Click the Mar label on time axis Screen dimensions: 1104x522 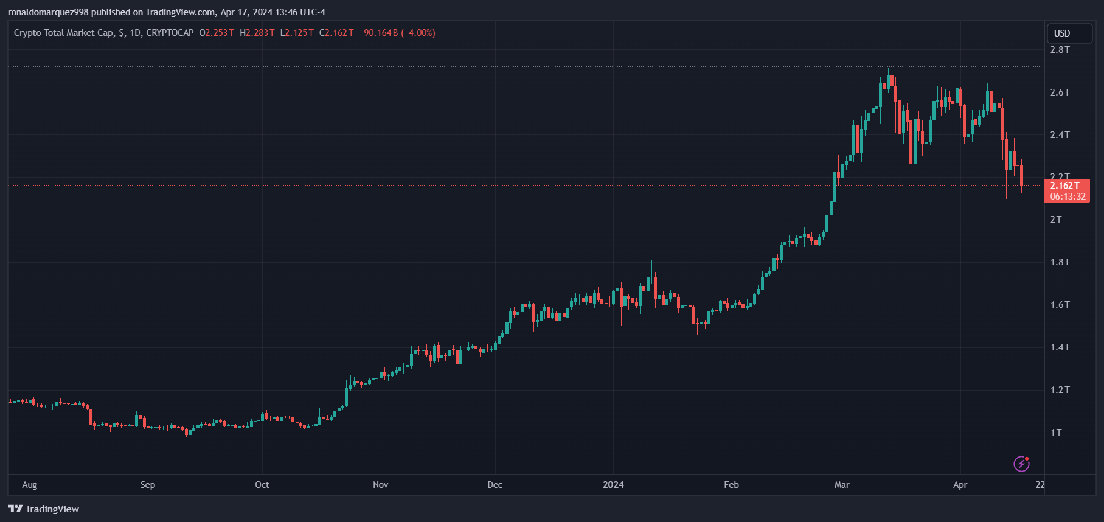tap(842, 485)
